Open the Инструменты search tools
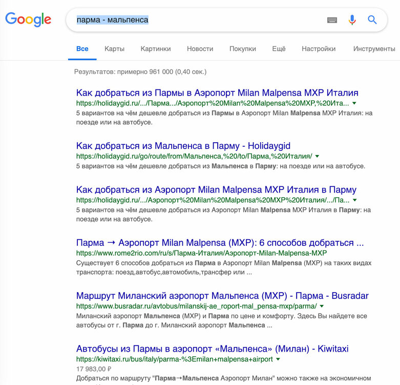400x385 pixels. [374, 49]
